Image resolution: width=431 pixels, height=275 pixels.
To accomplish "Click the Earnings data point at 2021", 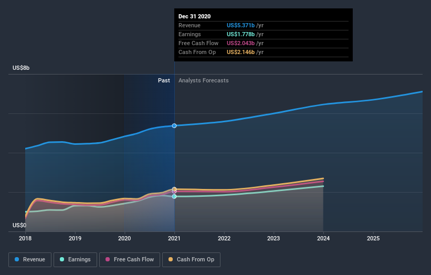I will click(x=174, y=196).
